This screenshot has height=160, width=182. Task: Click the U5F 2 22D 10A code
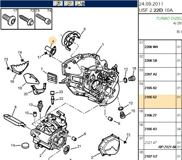pos(156,10)
